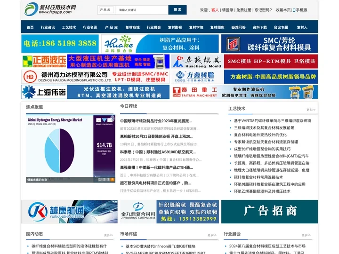Click 更多 next to 行业展会 heading
The height and width of the screenshot is (254, 339).
click(307, 235)
